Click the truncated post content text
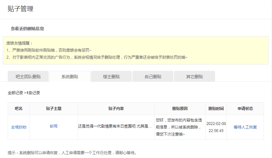This screenshot has width=272, height=158. tap(115, 126)
